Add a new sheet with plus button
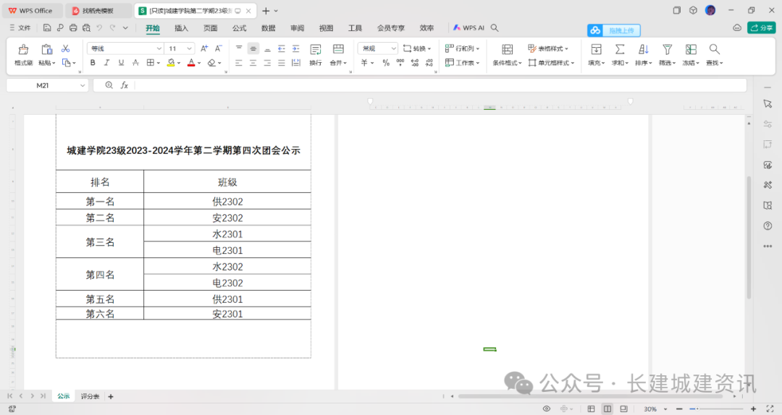Screen dimensions: 782x415 coord(111,397)
